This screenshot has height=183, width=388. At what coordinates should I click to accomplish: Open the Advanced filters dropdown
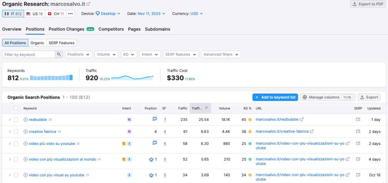[x=221, y=54]
